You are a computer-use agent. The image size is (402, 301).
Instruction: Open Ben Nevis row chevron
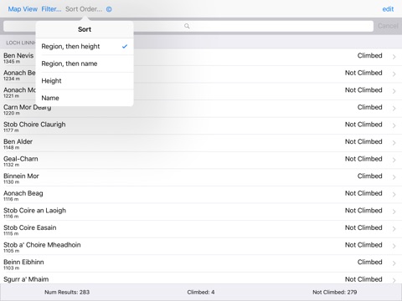pyautogui.click(x=394, y=57)
